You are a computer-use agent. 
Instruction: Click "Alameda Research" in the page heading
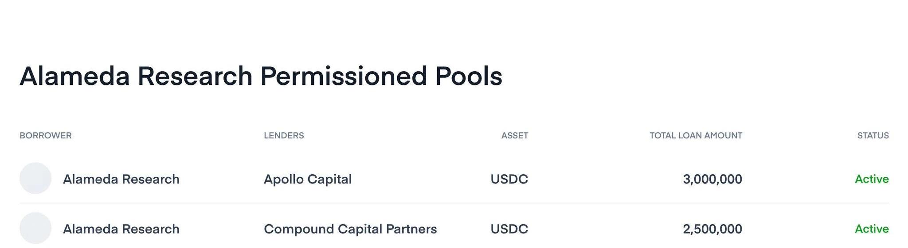click(x=136, y=76)
